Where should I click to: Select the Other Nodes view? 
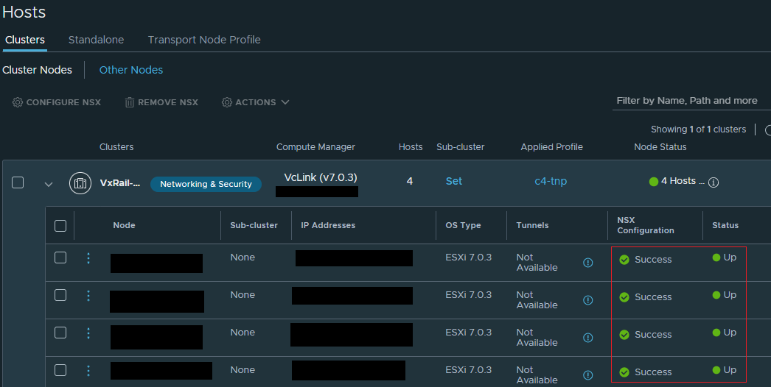coord(131,70)
